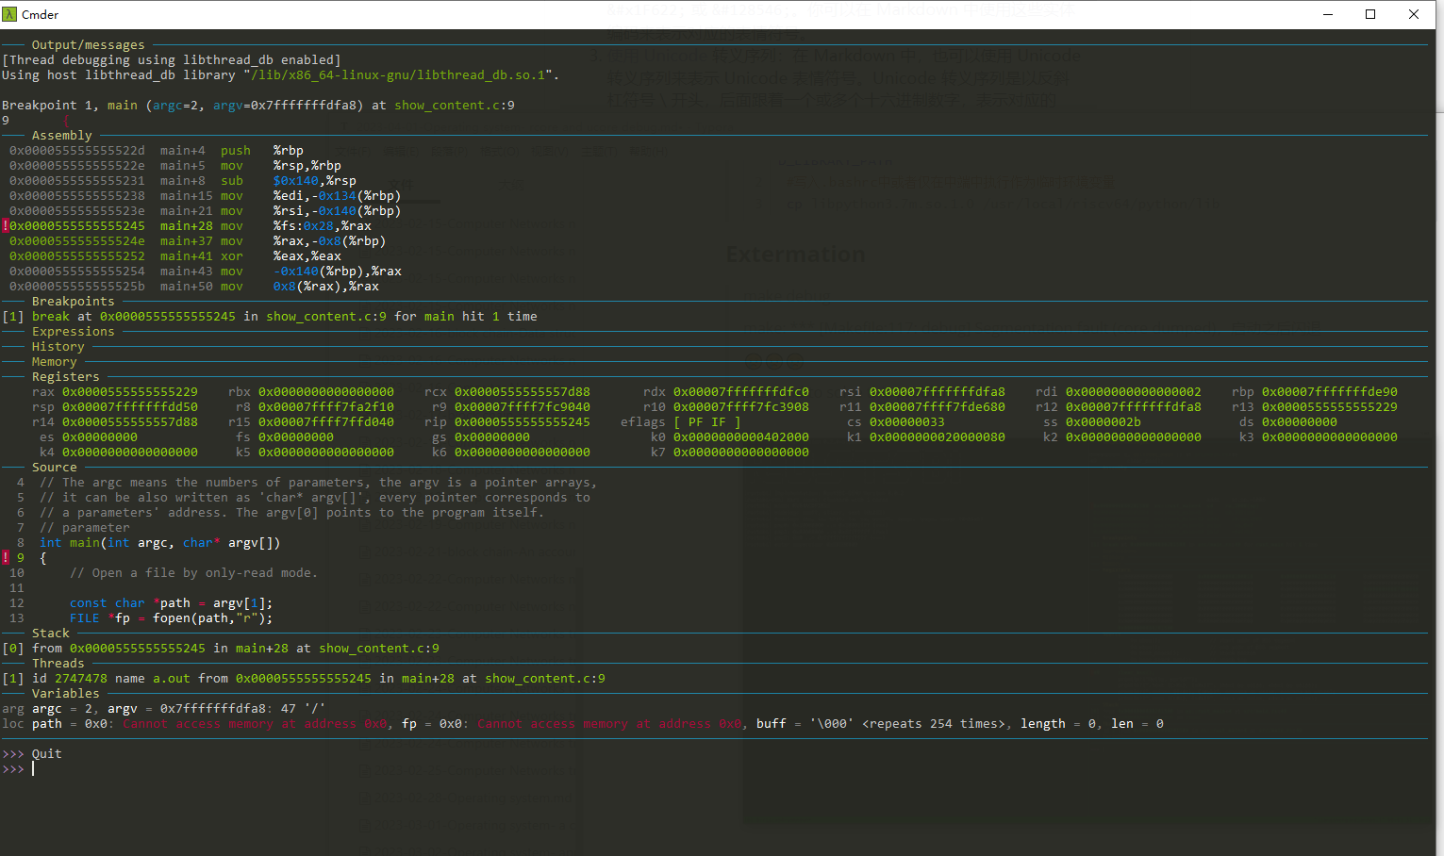1444x856 pixels.
Task: Click assembly address 0x000055555555522d
Action: [77, 151]
